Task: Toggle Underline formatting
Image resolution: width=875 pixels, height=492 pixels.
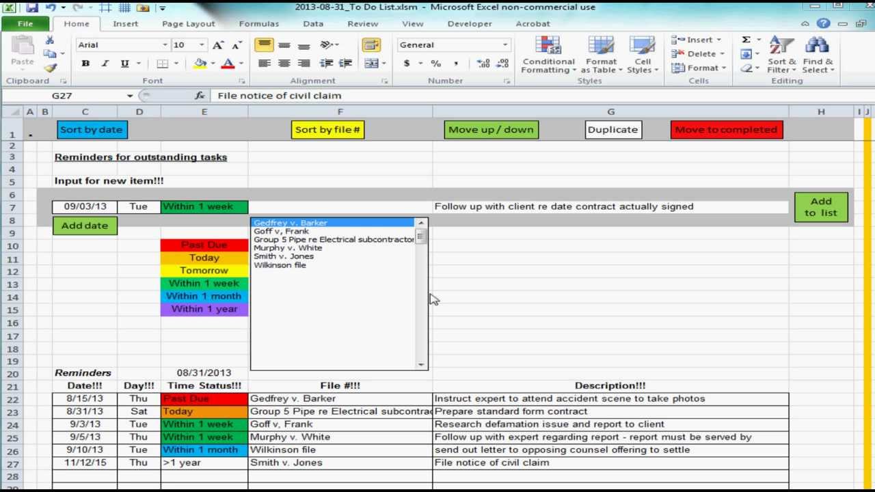Action: [x=124, y=64]
